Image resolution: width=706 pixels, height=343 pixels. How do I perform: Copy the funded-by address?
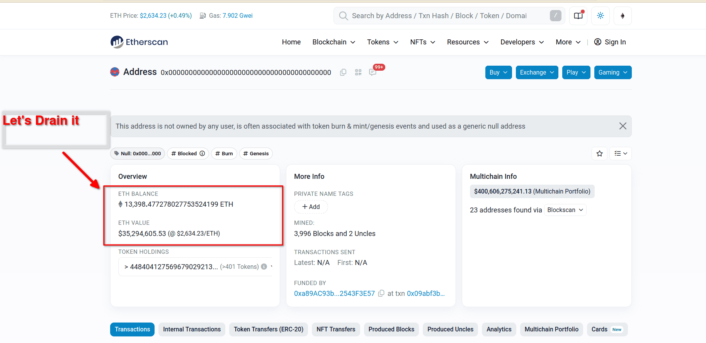point(381,294)
